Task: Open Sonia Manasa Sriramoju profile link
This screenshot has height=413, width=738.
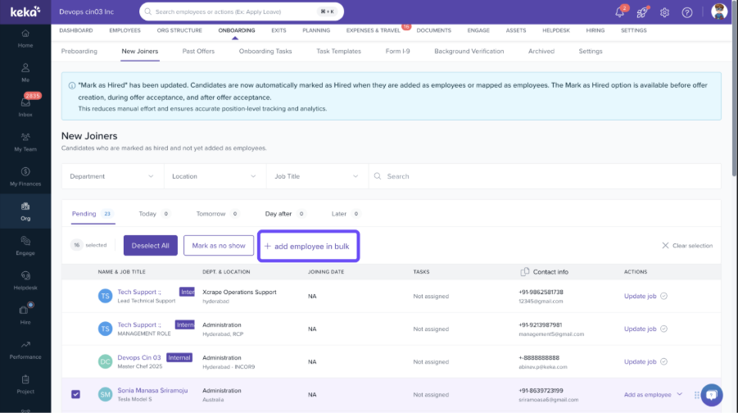Action: [152, 390]
